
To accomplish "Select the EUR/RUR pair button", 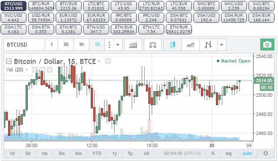I will (96, 18).
